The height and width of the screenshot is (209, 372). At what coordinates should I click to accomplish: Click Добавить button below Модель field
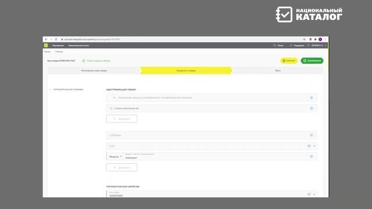[x=121, y=167]
